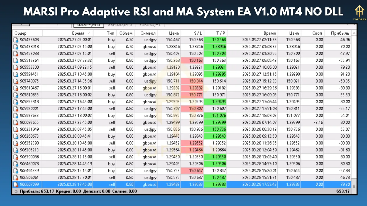The height and width of the screenshot is (206, 367).
Task: Click the red S/L cell 150.647
Action: (192, 171)
